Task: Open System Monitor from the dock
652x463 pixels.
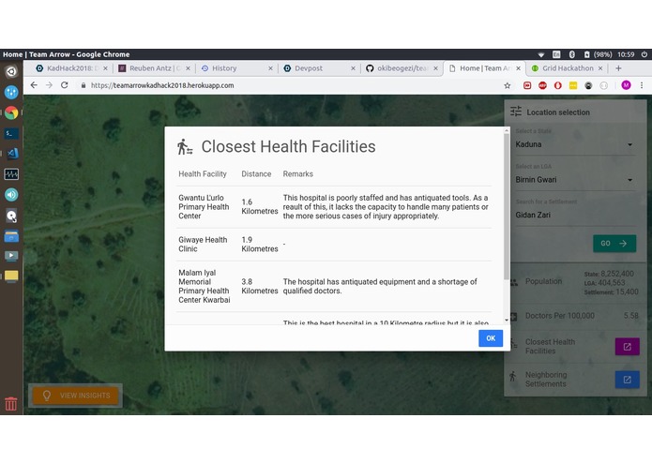Action: (11, 174)
